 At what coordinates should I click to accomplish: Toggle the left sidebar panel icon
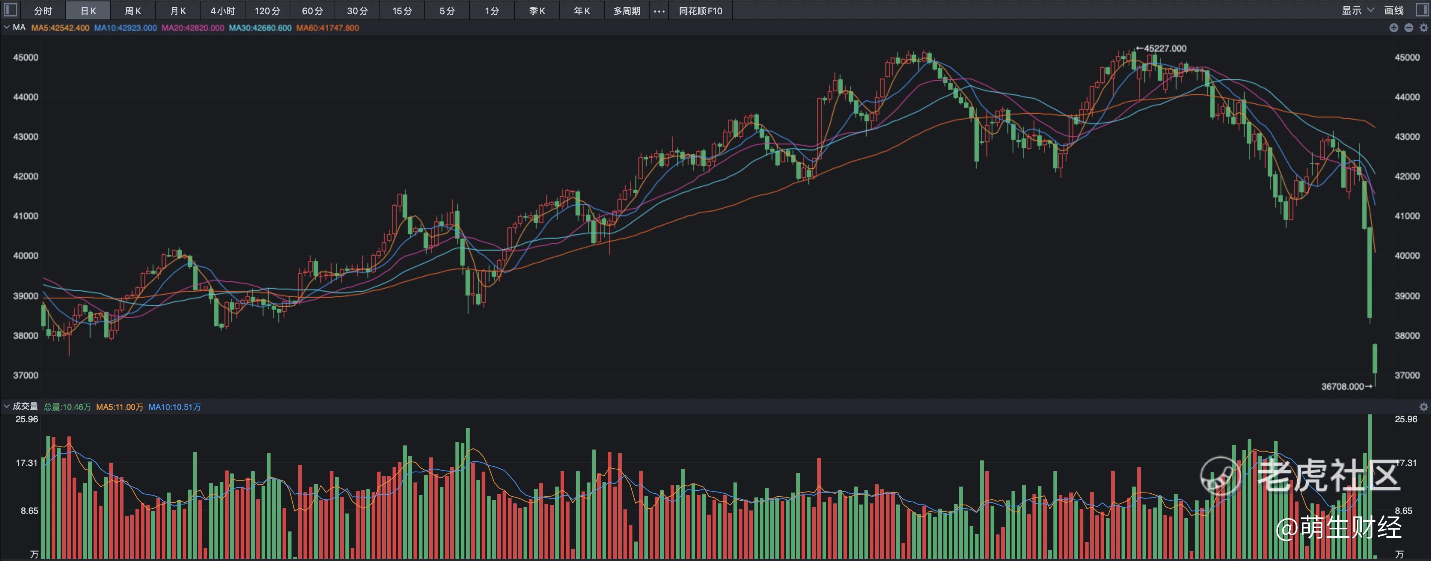10,10
